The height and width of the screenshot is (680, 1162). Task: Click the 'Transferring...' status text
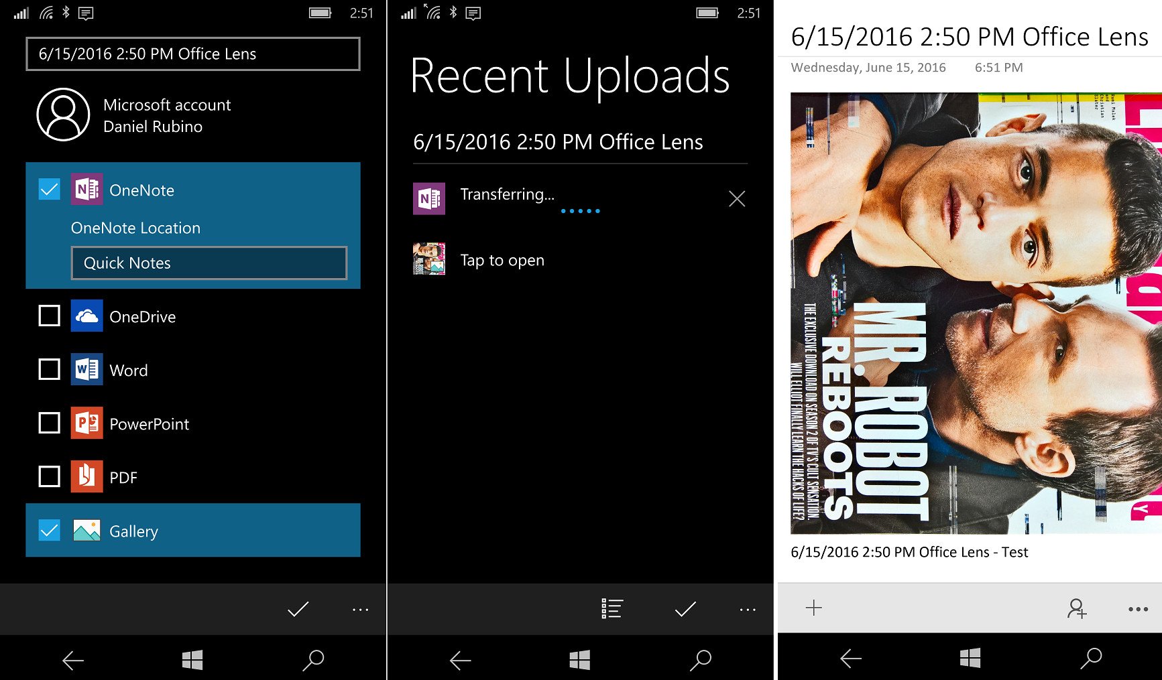coord(508,194)
